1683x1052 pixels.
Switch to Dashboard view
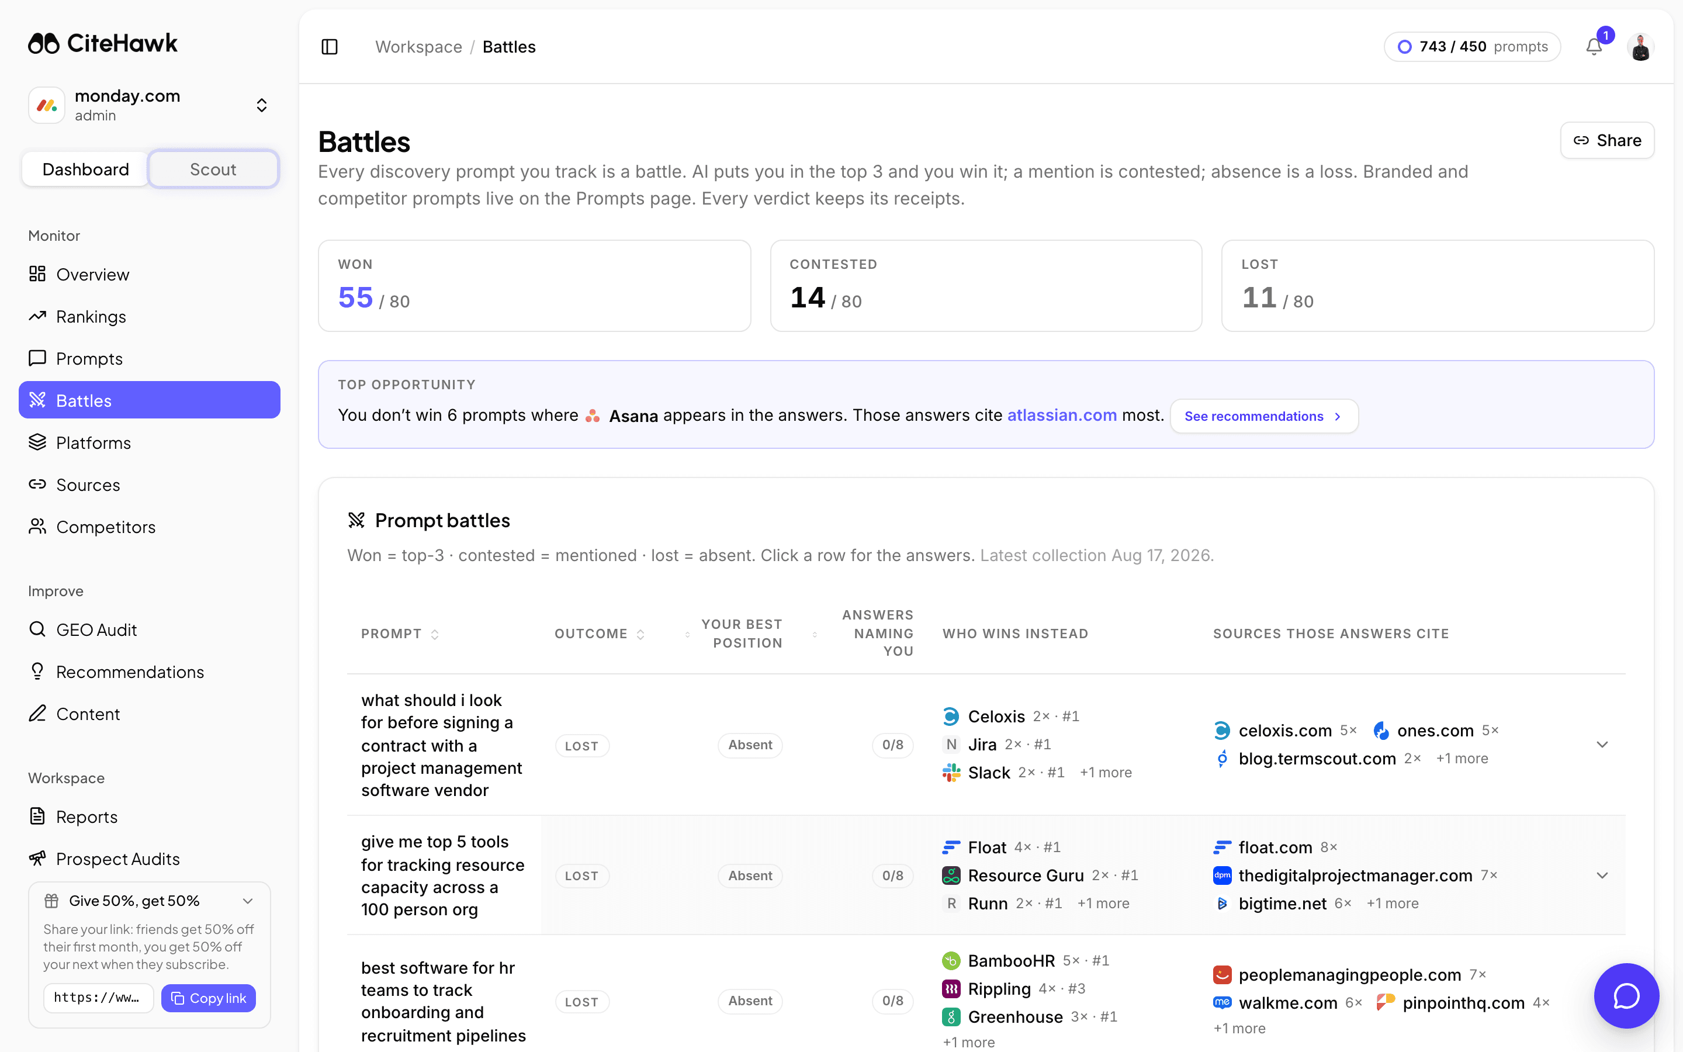[85, 169]
